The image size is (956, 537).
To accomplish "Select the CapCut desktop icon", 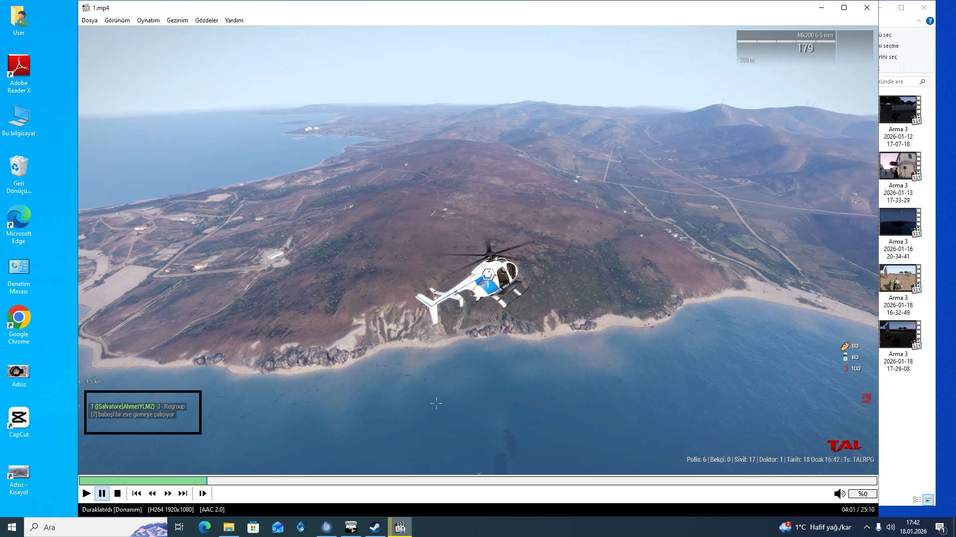I will (19, 423).
